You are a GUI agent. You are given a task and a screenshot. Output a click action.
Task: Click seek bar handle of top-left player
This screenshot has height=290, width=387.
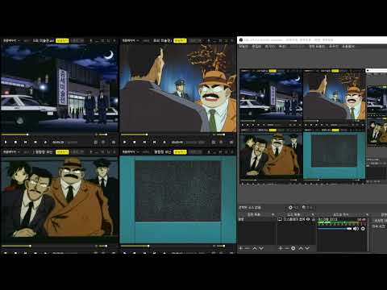tap(27, 135)
